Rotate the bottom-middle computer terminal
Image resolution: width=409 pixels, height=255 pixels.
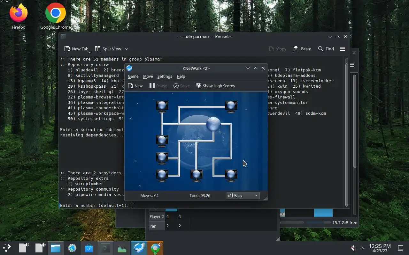196,175
